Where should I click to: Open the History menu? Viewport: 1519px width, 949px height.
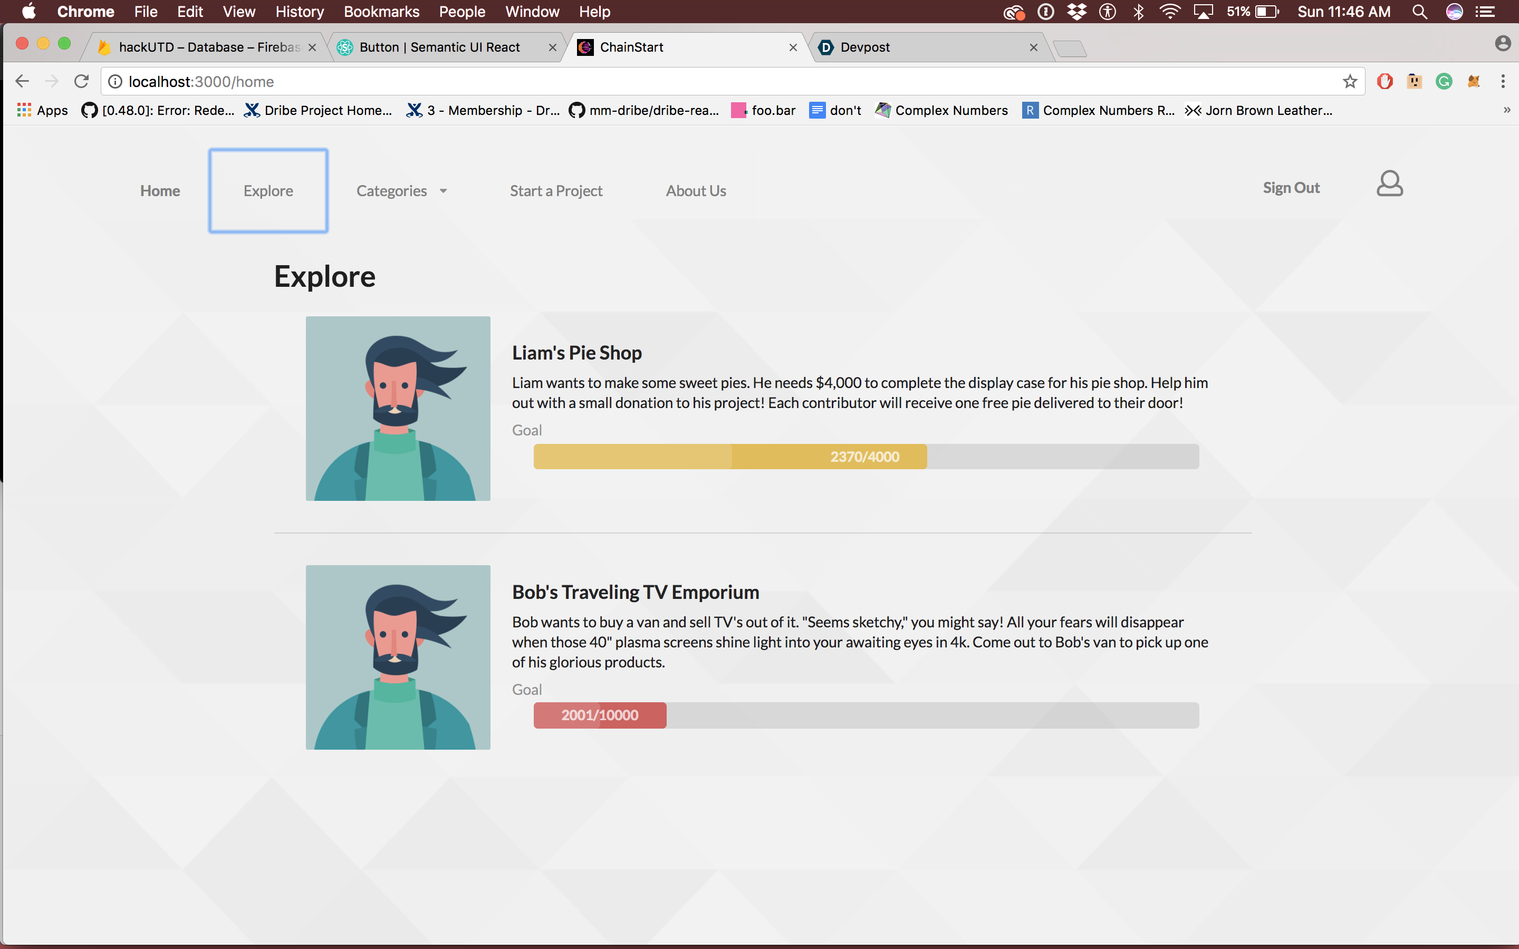tap(300, 12)
